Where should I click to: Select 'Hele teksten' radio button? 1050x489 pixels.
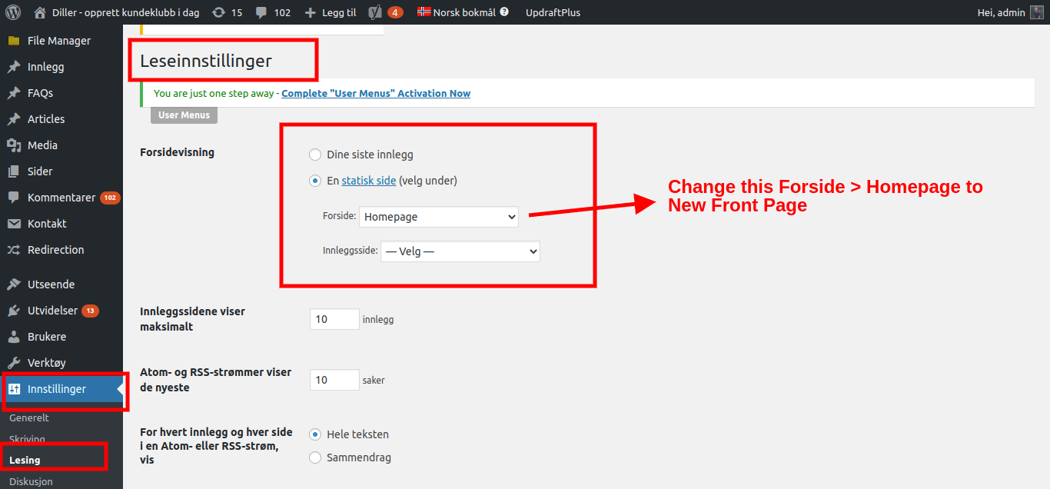(315, 434)
